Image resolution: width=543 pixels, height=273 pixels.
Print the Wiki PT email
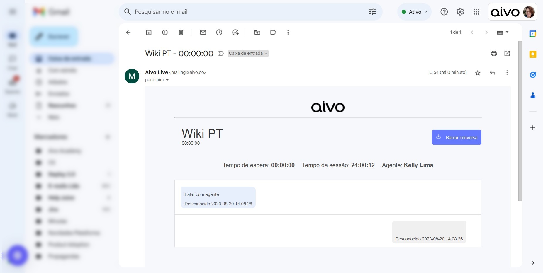coord(494,53)
